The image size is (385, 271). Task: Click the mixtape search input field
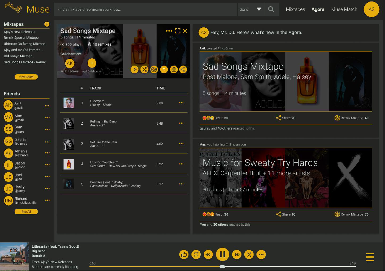coord(146,9)
